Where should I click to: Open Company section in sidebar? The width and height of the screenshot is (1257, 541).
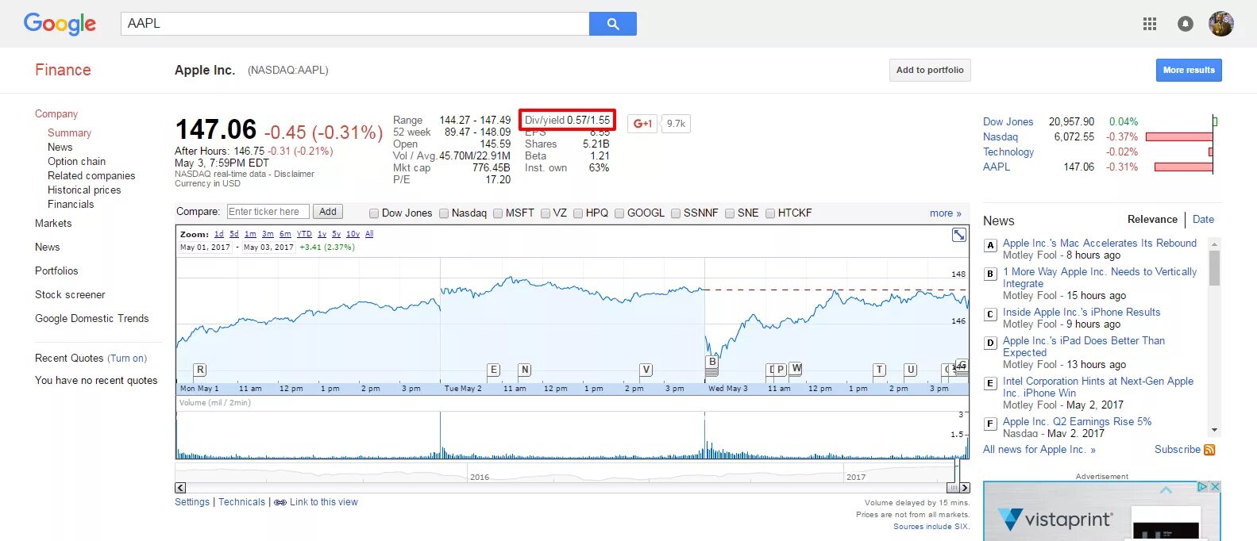pos(56,114)
